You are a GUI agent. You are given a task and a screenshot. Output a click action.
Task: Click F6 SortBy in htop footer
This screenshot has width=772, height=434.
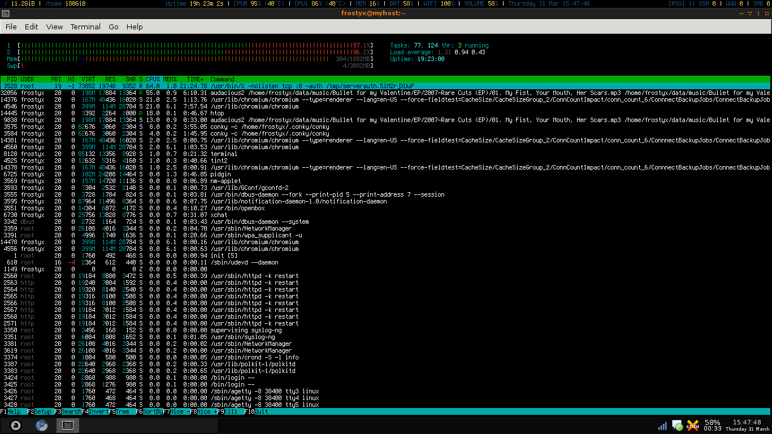[x=149, y=411]
